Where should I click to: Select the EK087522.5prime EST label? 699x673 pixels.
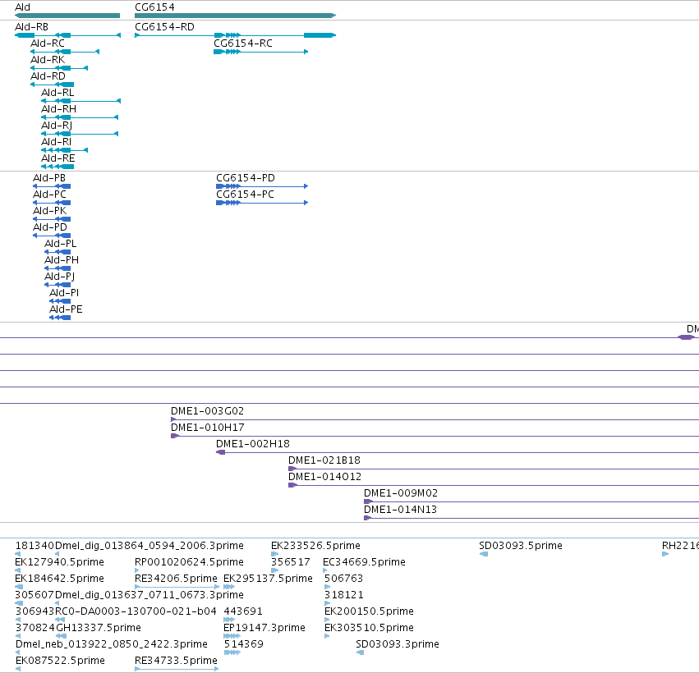60,661
